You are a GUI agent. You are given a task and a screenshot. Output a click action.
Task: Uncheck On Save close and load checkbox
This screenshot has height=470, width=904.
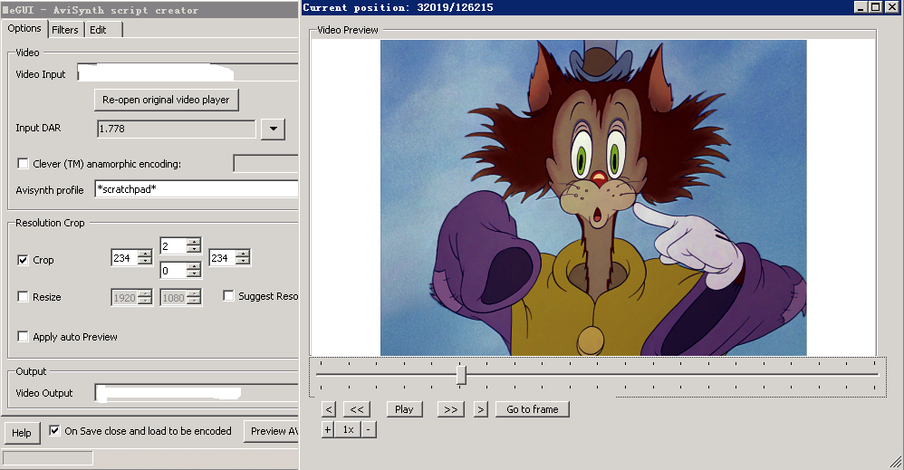click(54, 431)
